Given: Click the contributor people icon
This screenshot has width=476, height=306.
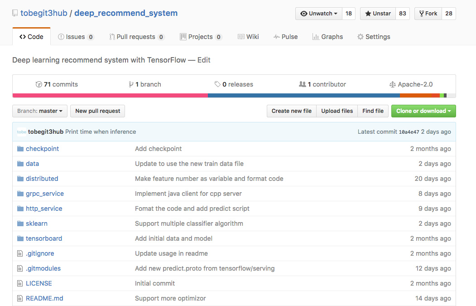Looking at the screenshot, I should [x=303, y=84].
